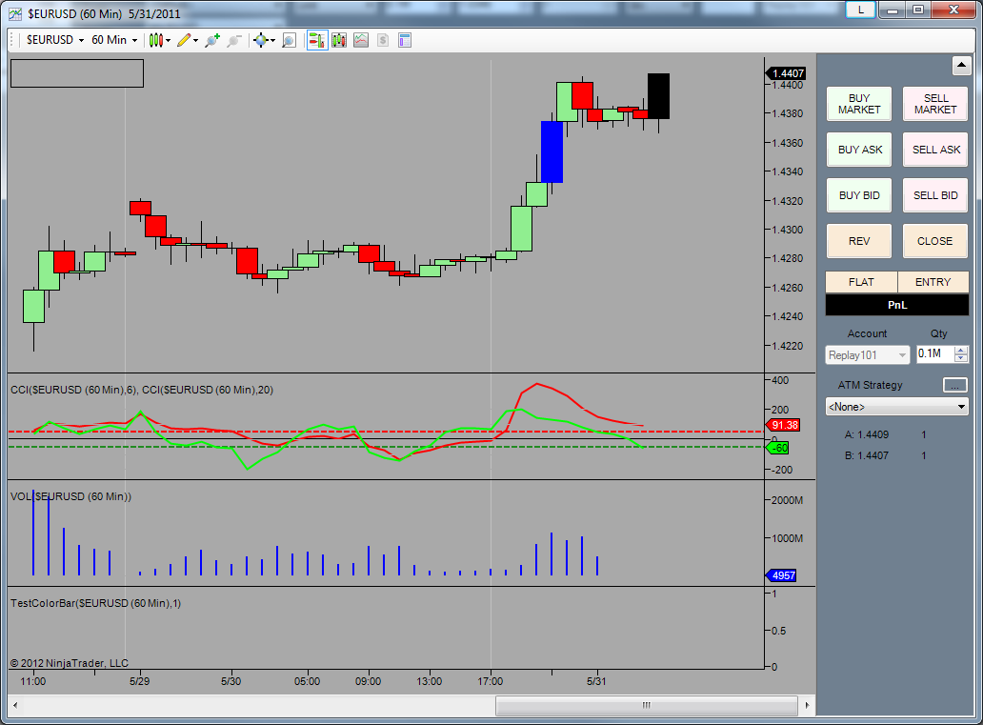Click the L link button in title bar

click(861, 10)
